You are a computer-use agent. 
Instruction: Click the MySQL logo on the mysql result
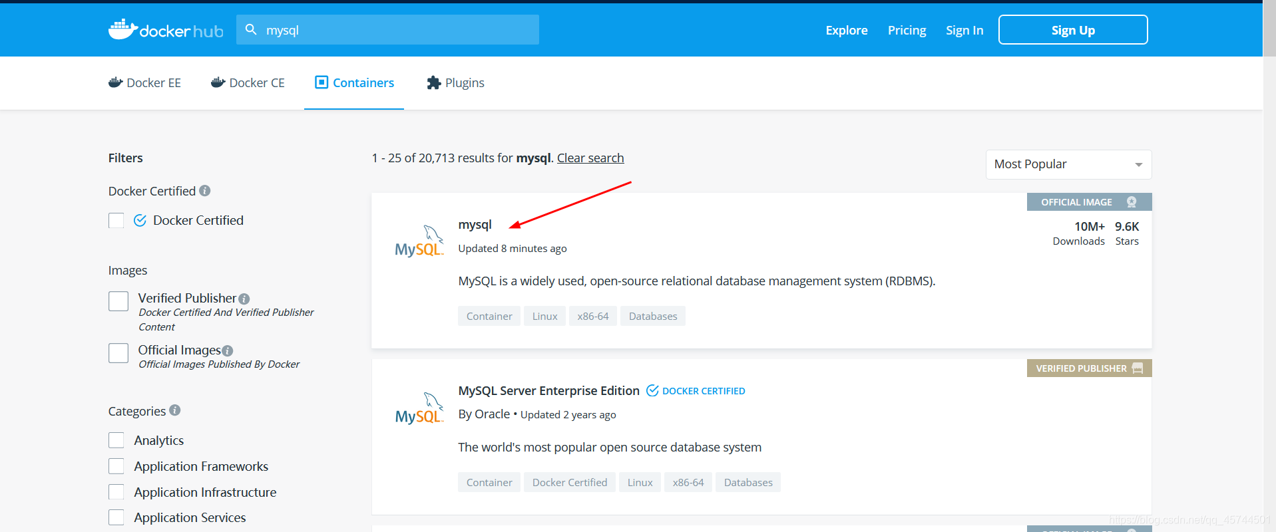tap(419, 241)
